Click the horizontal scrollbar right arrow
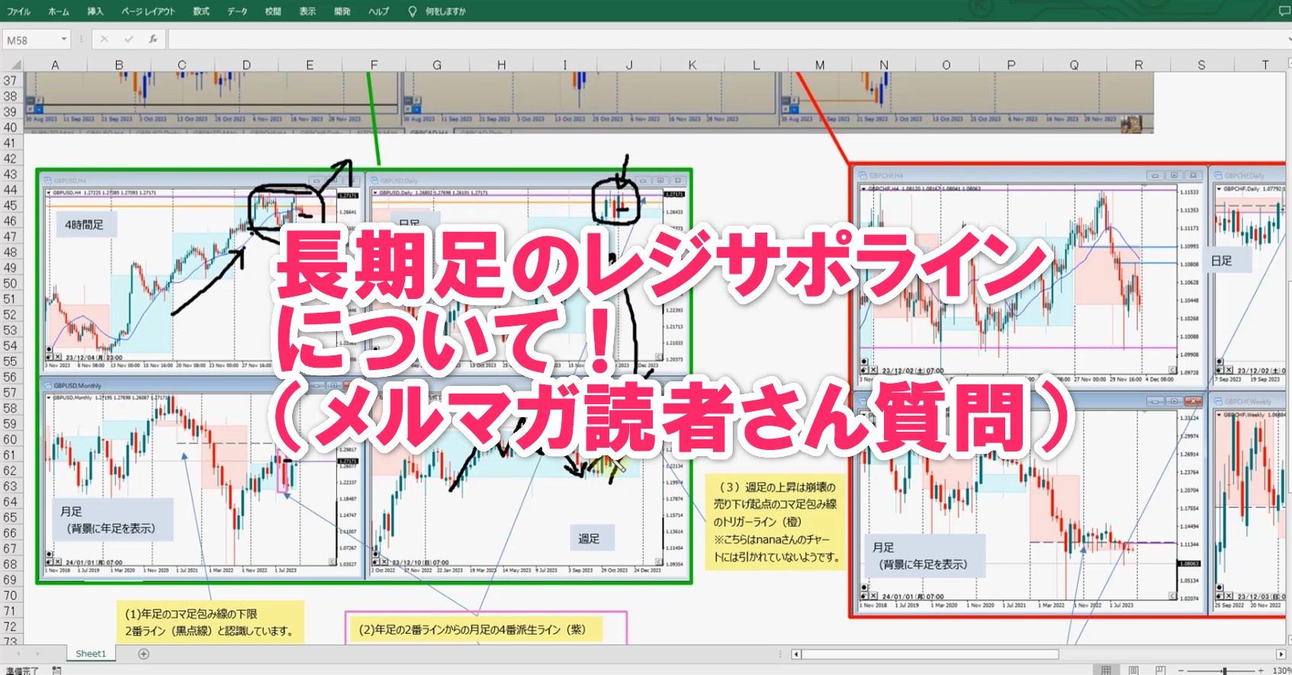 coord(1281,654)
